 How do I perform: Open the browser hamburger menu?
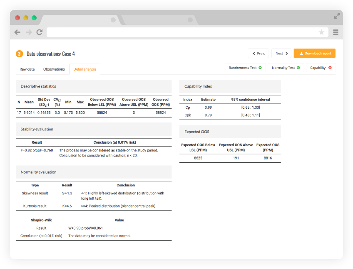coord(336,32)
